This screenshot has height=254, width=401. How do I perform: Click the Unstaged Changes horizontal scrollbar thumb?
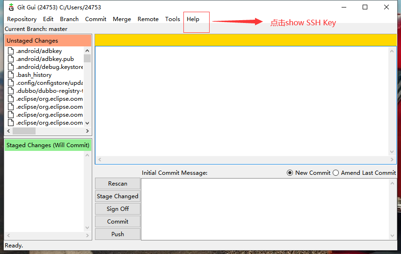pos(24,131)
